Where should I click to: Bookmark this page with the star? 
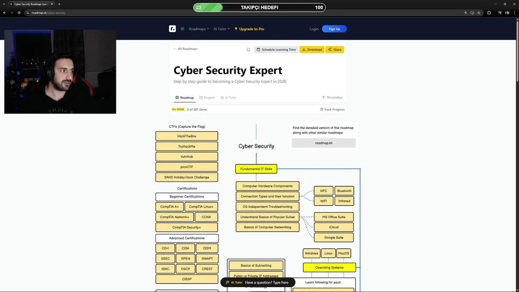[x=479, y=13]
